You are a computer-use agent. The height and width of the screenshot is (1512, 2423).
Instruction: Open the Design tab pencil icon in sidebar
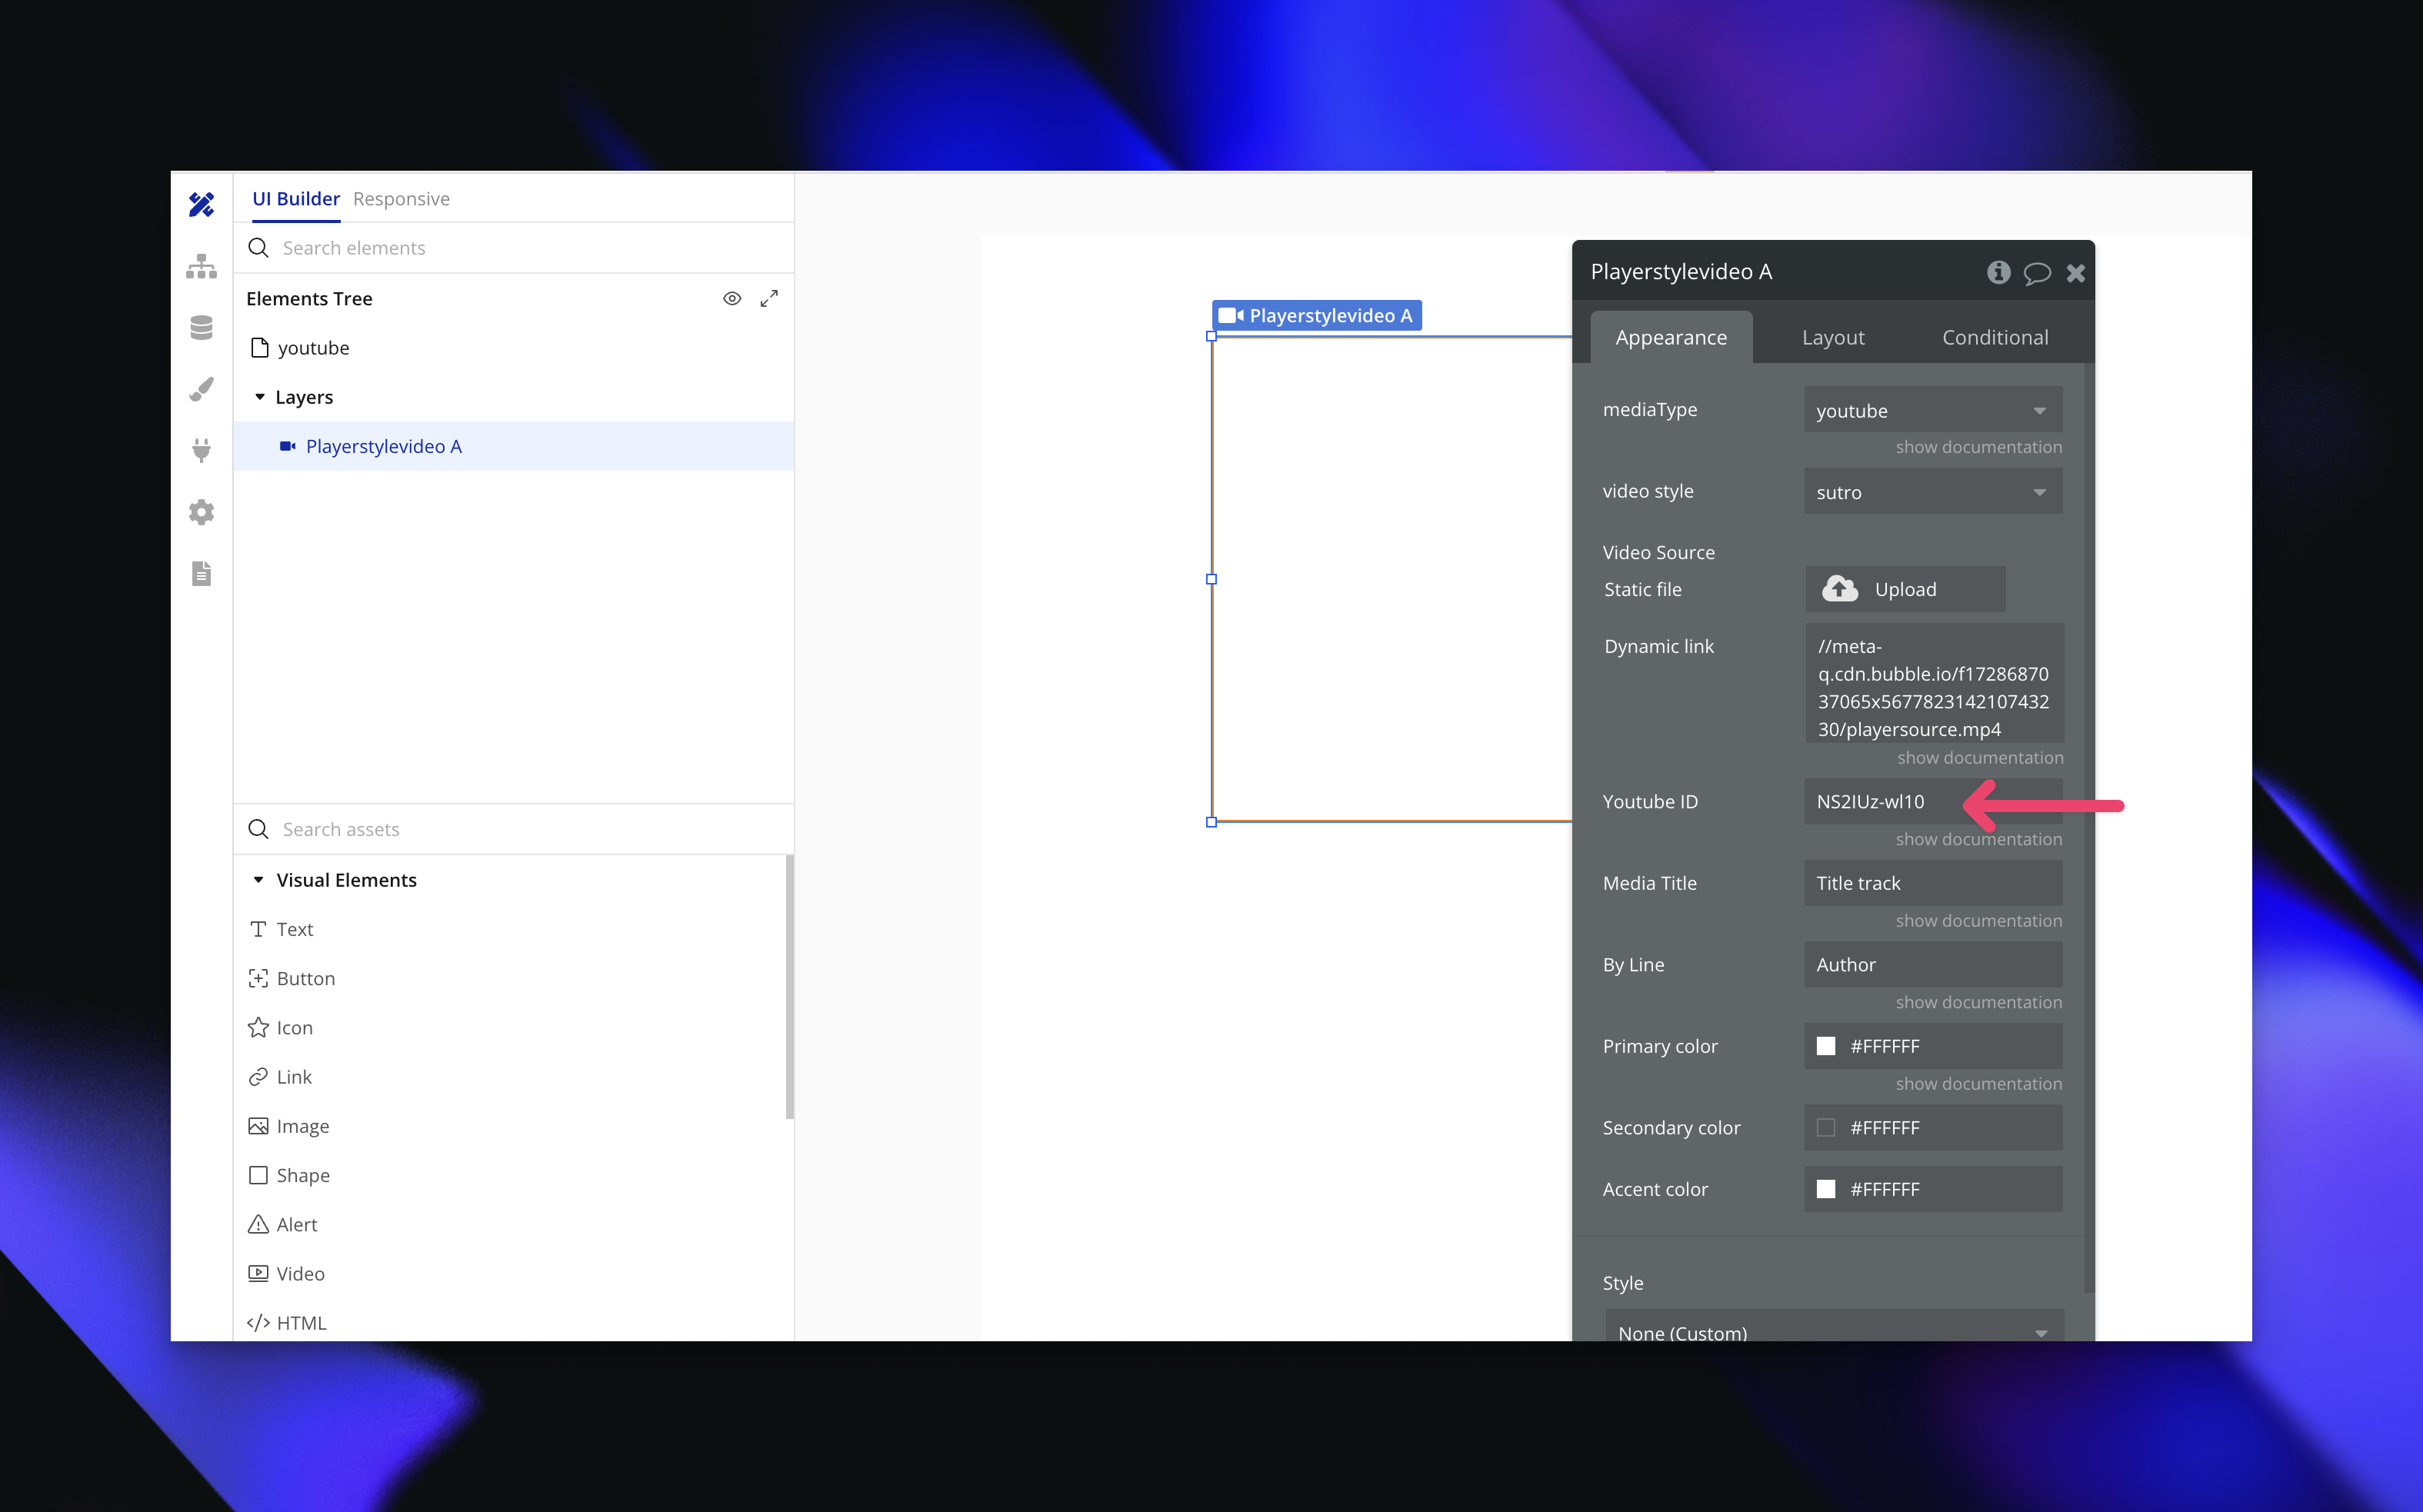(201, 205)
